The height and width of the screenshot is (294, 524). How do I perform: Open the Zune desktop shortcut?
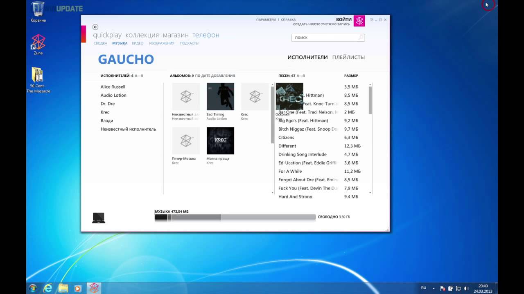[38, 45]
